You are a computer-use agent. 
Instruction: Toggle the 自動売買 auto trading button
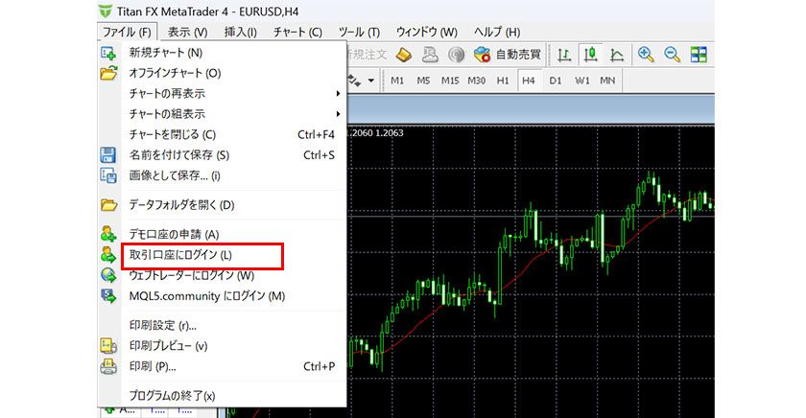click(x=508, y=55)
